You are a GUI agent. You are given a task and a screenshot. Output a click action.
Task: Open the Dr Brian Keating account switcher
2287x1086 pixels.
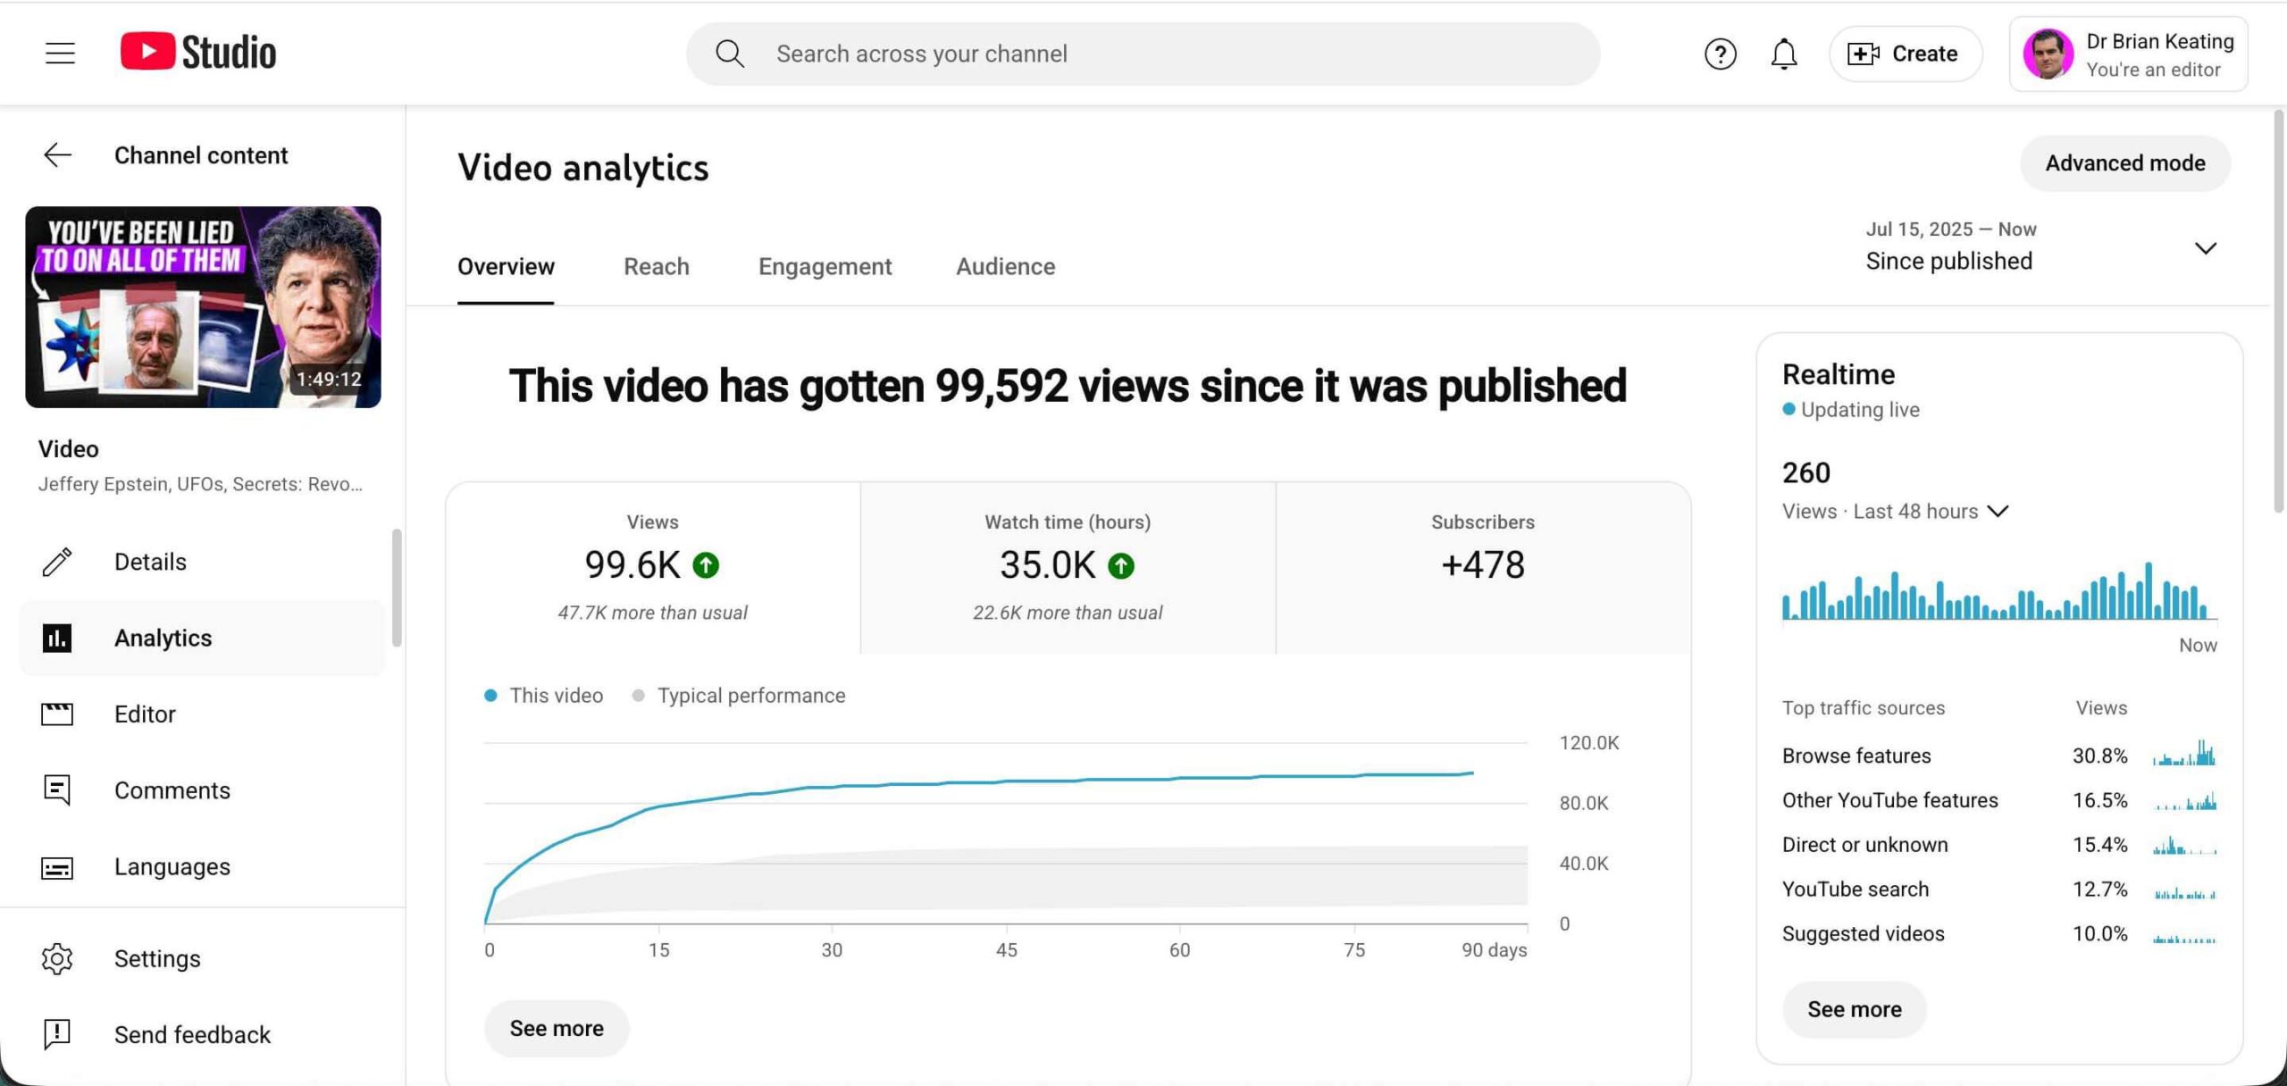2128,54
